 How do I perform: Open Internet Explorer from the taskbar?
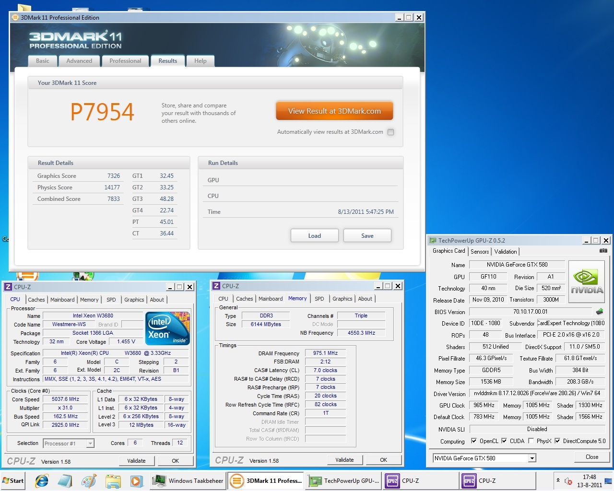[42, 481]
